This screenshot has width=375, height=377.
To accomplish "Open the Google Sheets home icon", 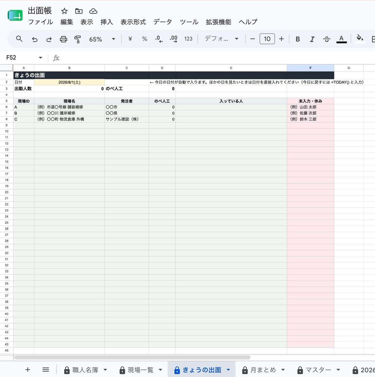I will [x=15, y=15].
